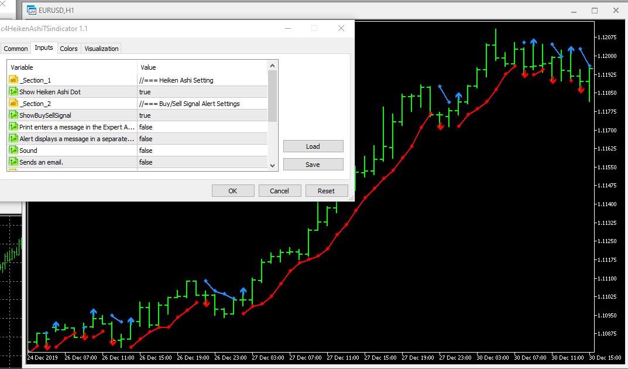Switch to the Common tab

click(x=16, y=49)
